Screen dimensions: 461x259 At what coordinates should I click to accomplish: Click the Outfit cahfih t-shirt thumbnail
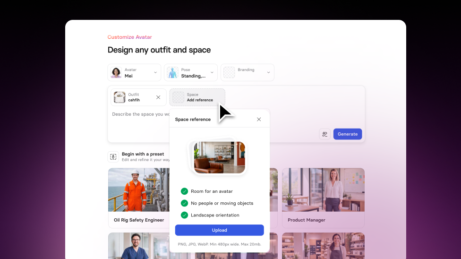coord(120,97)
